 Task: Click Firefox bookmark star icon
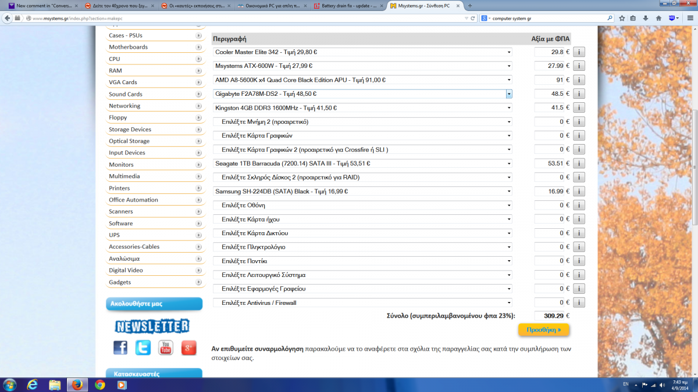coord(622,18)
